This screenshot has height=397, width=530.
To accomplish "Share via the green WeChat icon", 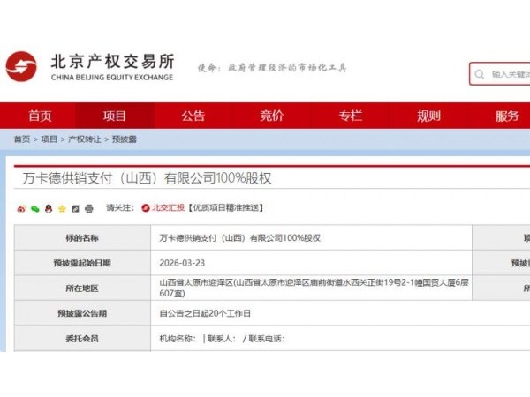I will (x=34, y=209).
